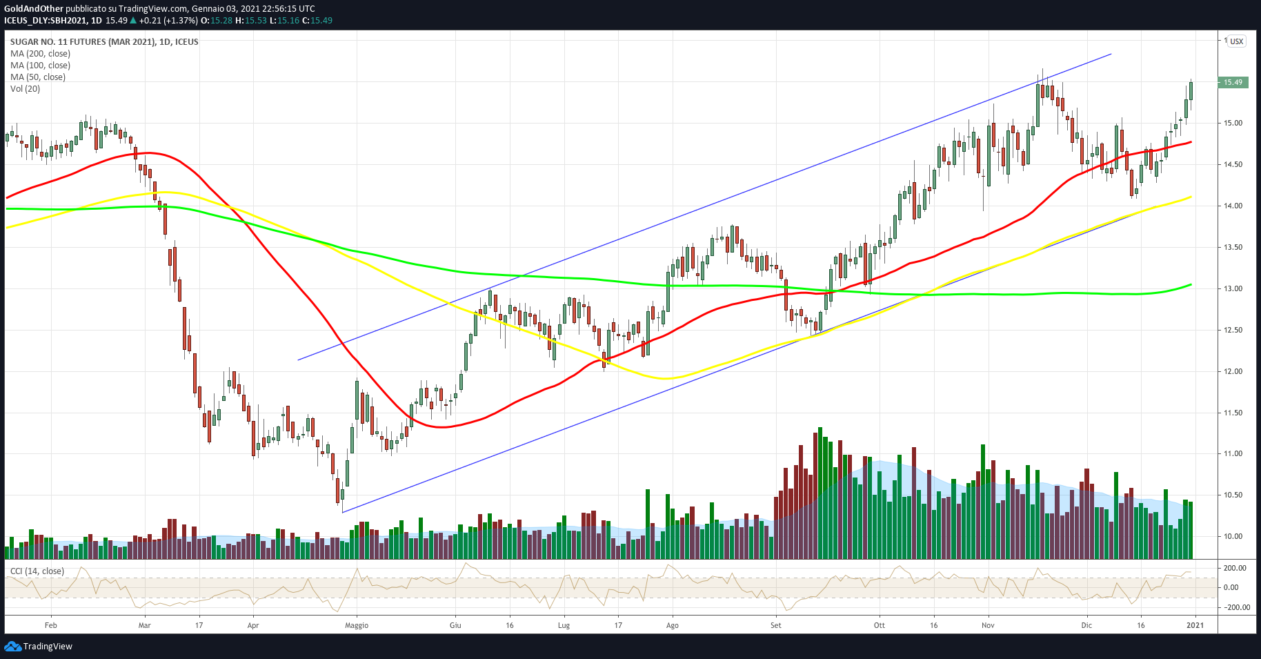Image resolution: width=1261 pixels, height=659 pixels.
Task: Click the TradingView brand text
Action: point(48,647)
